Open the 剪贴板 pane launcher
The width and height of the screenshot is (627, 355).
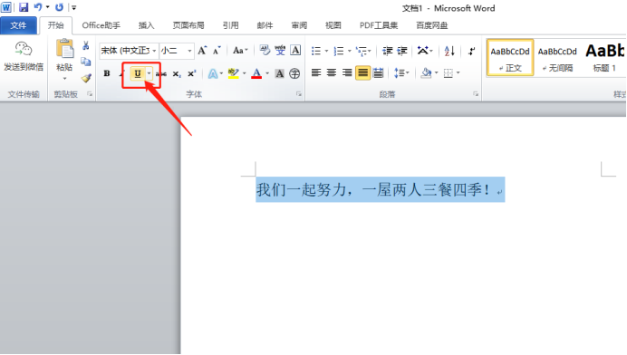pyautogui.click(x=90, y=94)
